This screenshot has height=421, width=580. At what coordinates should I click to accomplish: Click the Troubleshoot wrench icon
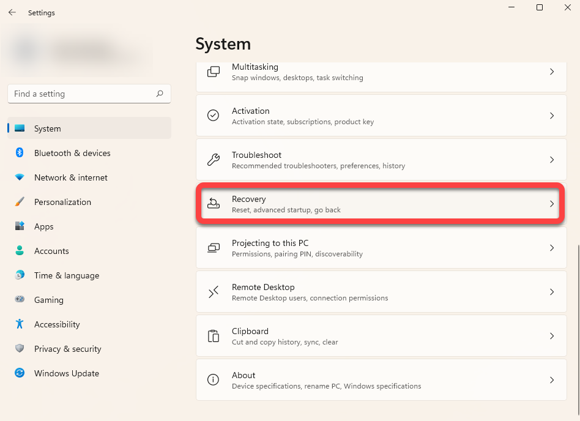pyautogui.click(x=213, y=160)
